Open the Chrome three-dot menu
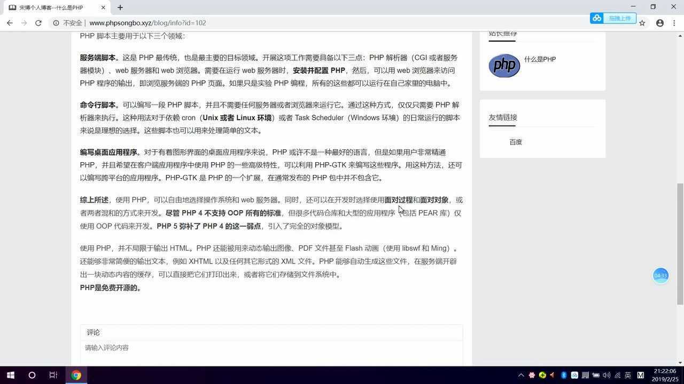 click(674, 23)
